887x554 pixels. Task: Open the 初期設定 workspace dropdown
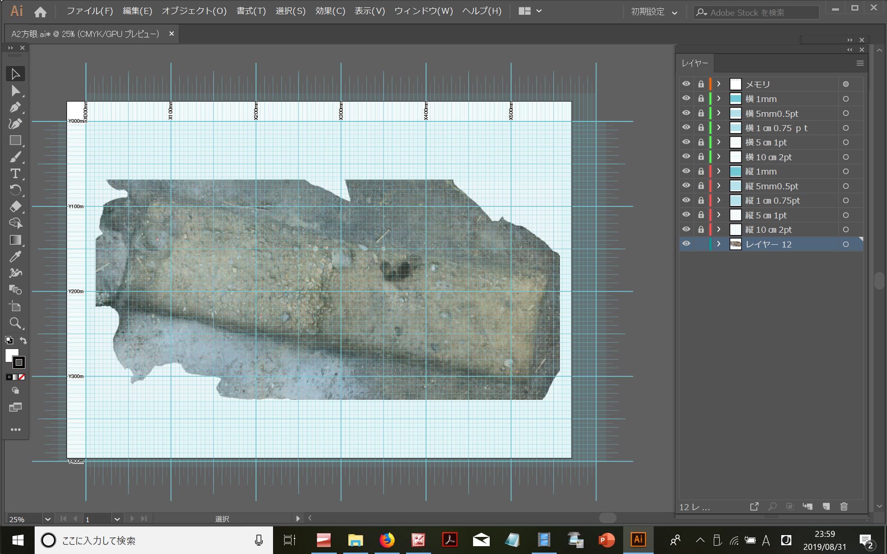pyautogui.click(x=654, y=12)
